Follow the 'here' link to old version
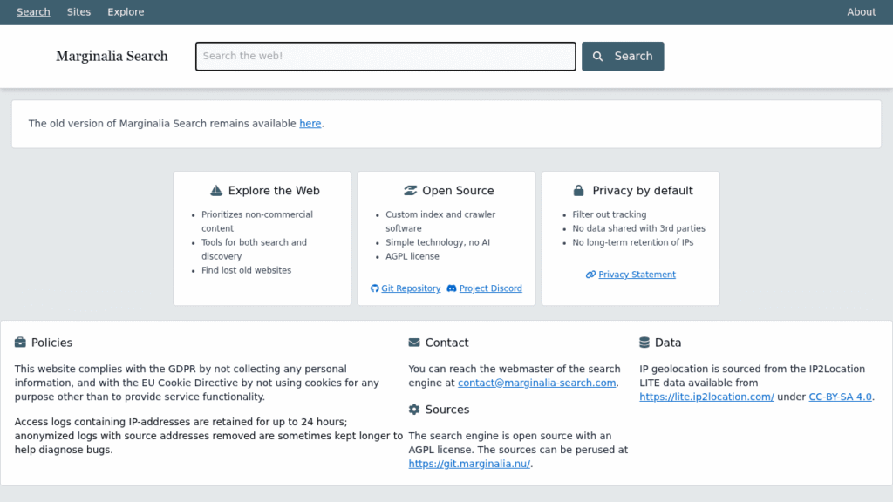This screenshot has width=893, height=502. tap(310, 124)
